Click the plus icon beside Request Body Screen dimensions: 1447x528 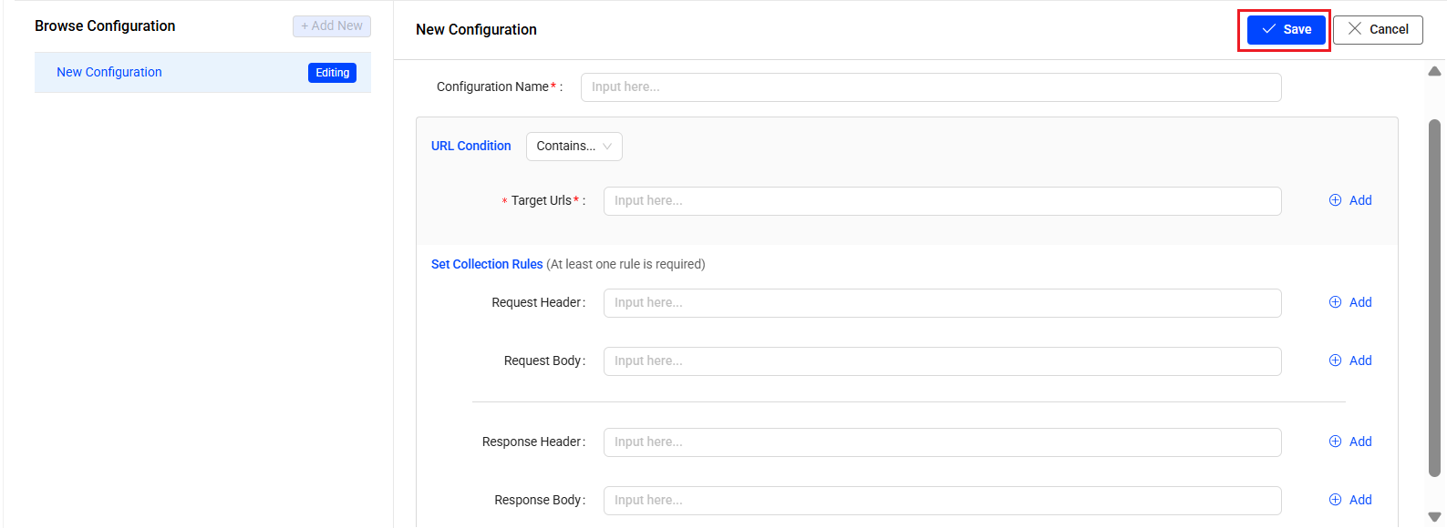pyautogui.click(x=1335, y=360)
